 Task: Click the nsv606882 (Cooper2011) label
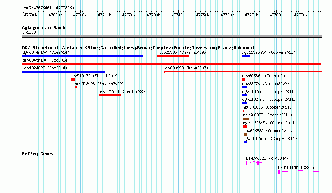268,131
